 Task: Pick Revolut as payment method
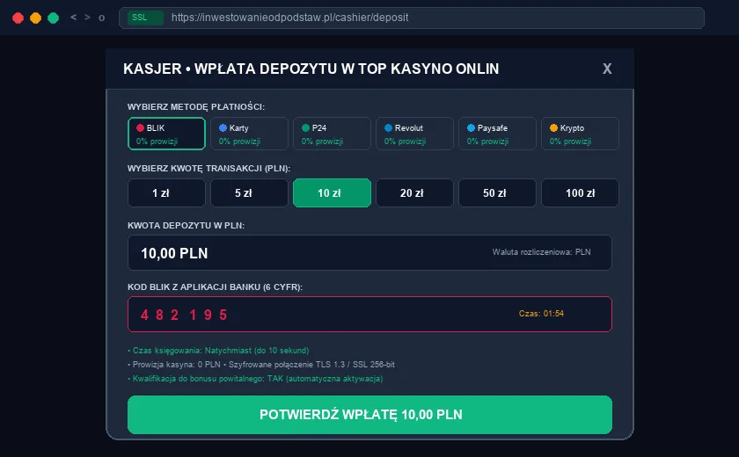pyautogui.click(x=414, y=134)
